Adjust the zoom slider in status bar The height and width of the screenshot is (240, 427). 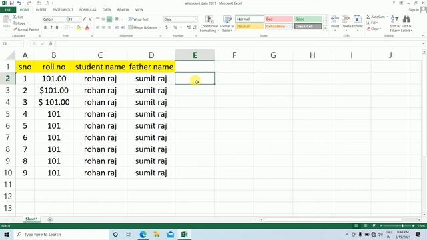402,226
